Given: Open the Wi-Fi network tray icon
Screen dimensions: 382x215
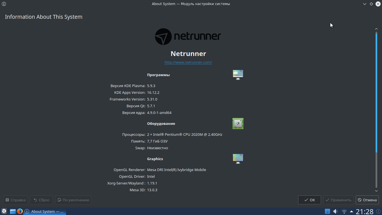Looking at the screenshot, I should pyautogui.click(x=344, y=211).
